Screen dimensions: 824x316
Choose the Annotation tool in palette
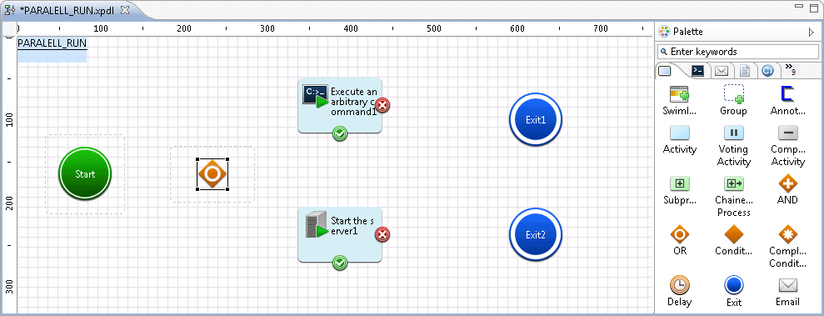click(787, 101)
